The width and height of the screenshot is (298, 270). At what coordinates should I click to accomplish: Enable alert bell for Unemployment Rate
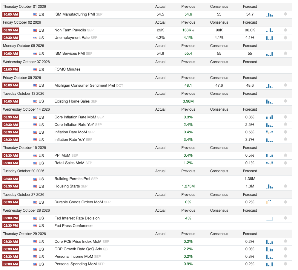coord(285,37)
